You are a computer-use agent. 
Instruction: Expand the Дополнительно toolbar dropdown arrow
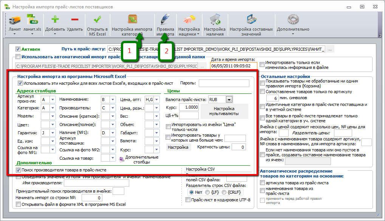tap(293, 34)
